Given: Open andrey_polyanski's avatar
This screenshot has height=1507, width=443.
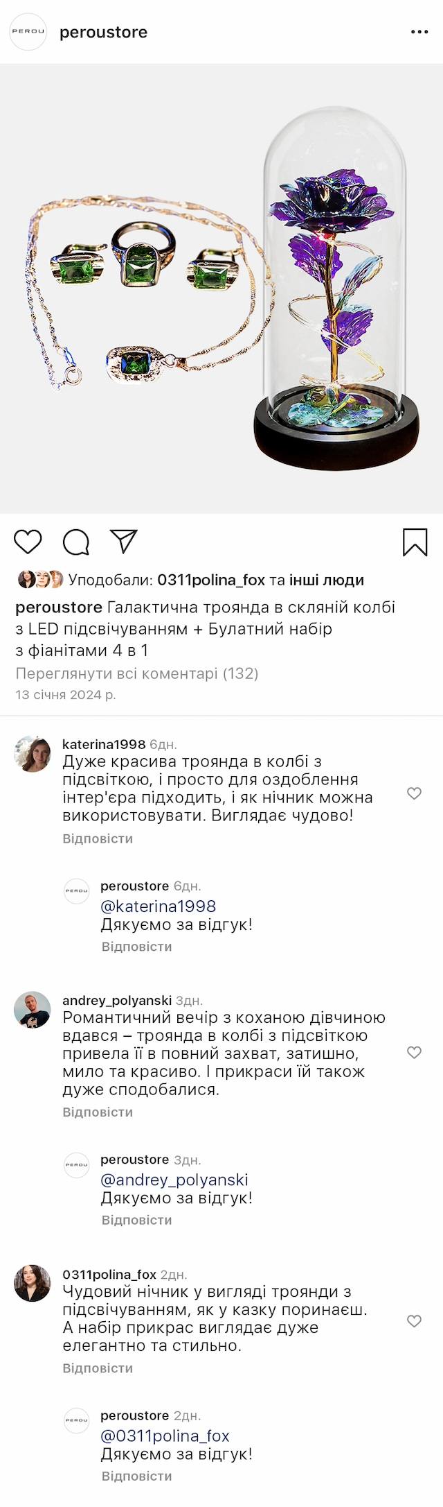Looking at the screenshot, I should coord(33,1010).
